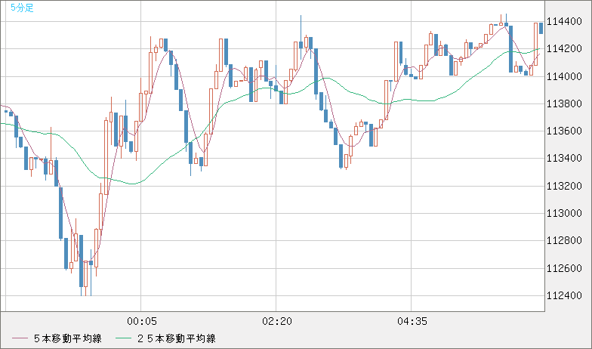Click the 113600 price axis label
592x349 pixels.
click(565, 131)
